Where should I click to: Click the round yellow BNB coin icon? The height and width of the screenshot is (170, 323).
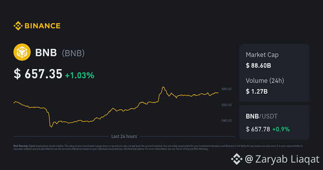click(x=22, y=52)
